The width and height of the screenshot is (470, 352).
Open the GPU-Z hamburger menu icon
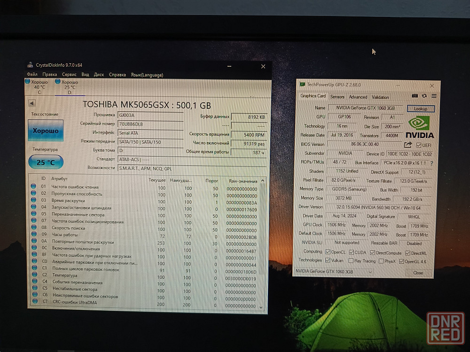point(434,96)
